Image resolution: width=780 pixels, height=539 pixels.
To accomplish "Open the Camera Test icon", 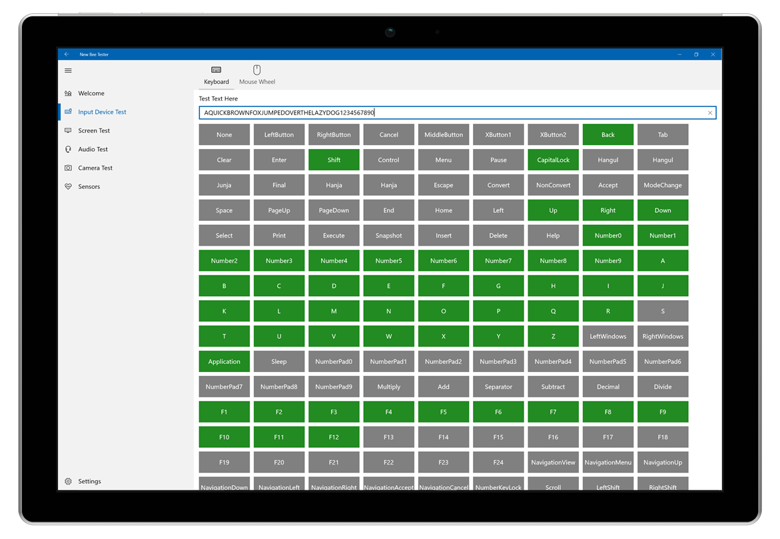I will [x=68, y=168].
